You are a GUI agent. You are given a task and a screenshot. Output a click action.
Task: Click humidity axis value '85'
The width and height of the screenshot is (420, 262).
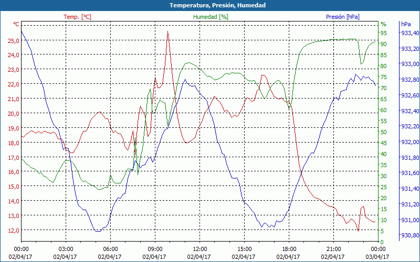click(x=384, y=55)
